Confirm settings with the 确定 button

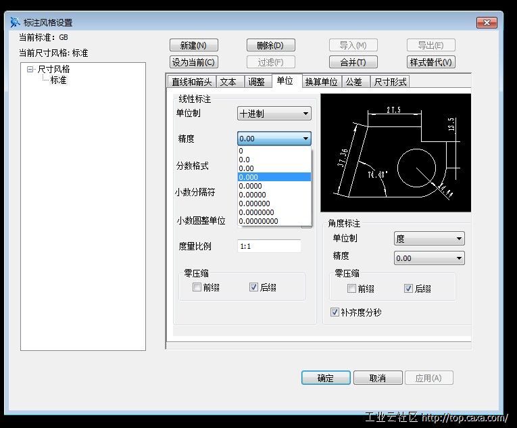pyautogui.click(x=325, y=378)
